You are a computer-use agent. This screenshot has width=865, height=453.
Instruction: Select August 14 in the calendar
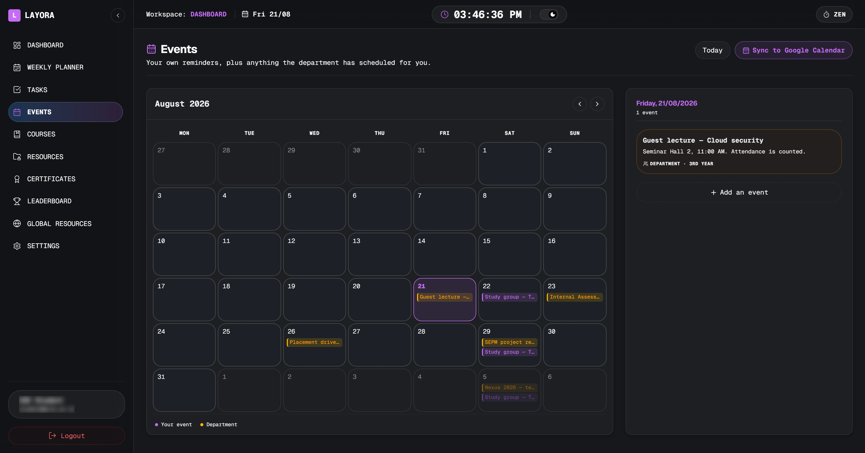(x=445, y=254)
